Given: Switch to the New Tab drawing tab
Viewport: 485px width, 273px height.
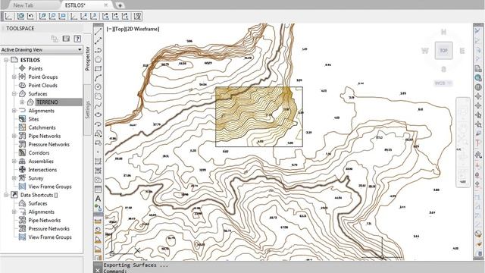Looking at the screenshot, I should click(x=23, y=5).
